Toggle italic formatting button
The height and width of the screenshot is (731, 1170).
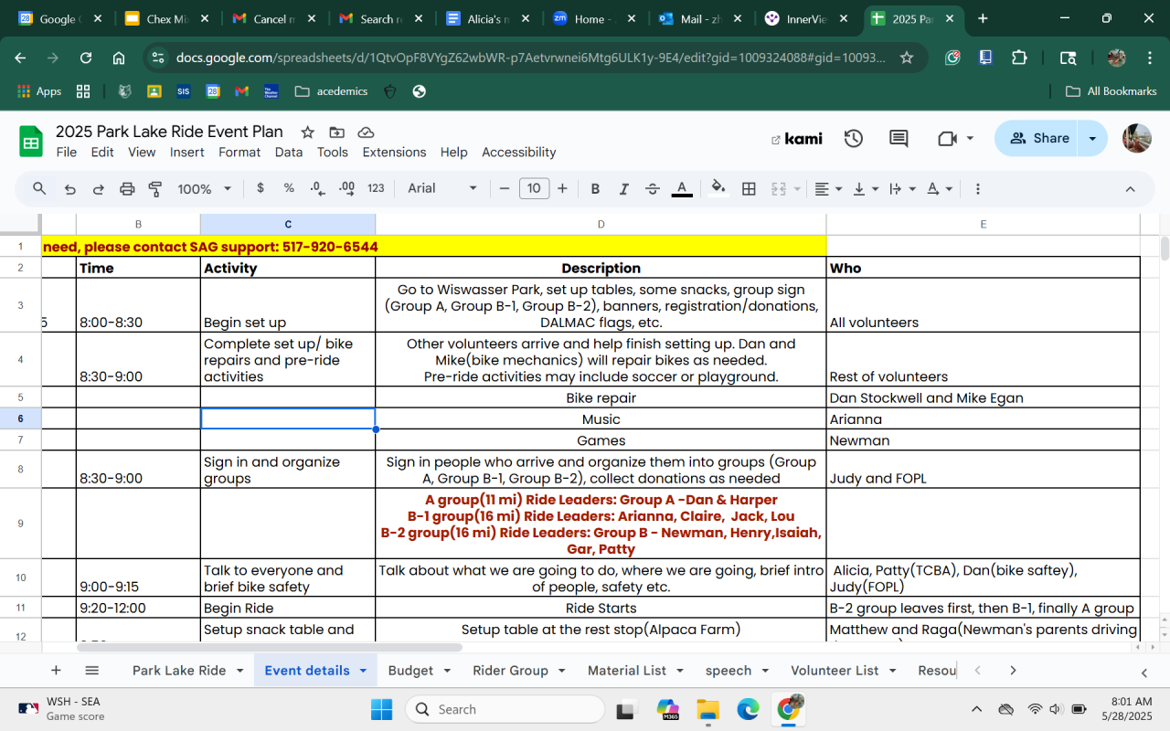(x=623, y=189)
